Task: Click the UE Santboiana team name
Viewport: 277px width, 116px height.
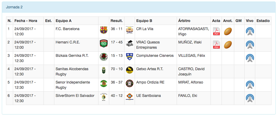Action: 148,96
